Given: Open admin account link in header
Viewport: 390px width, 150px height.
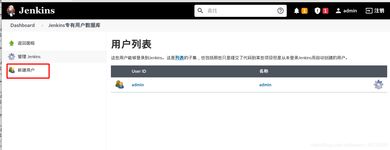Looking at the screenshot, I should click(350, 11).
